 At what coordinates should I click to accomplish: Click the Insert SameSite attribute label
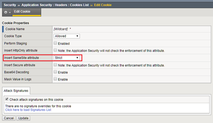(22, 58)
